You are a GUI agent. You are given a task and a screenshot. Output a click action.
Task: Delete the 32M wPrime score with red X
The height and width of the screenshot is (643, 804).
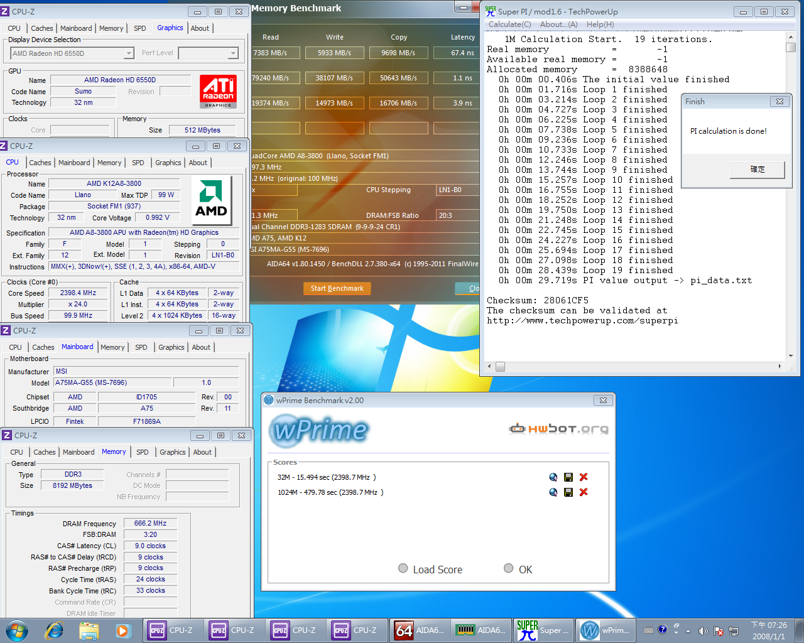coord(584,477)
